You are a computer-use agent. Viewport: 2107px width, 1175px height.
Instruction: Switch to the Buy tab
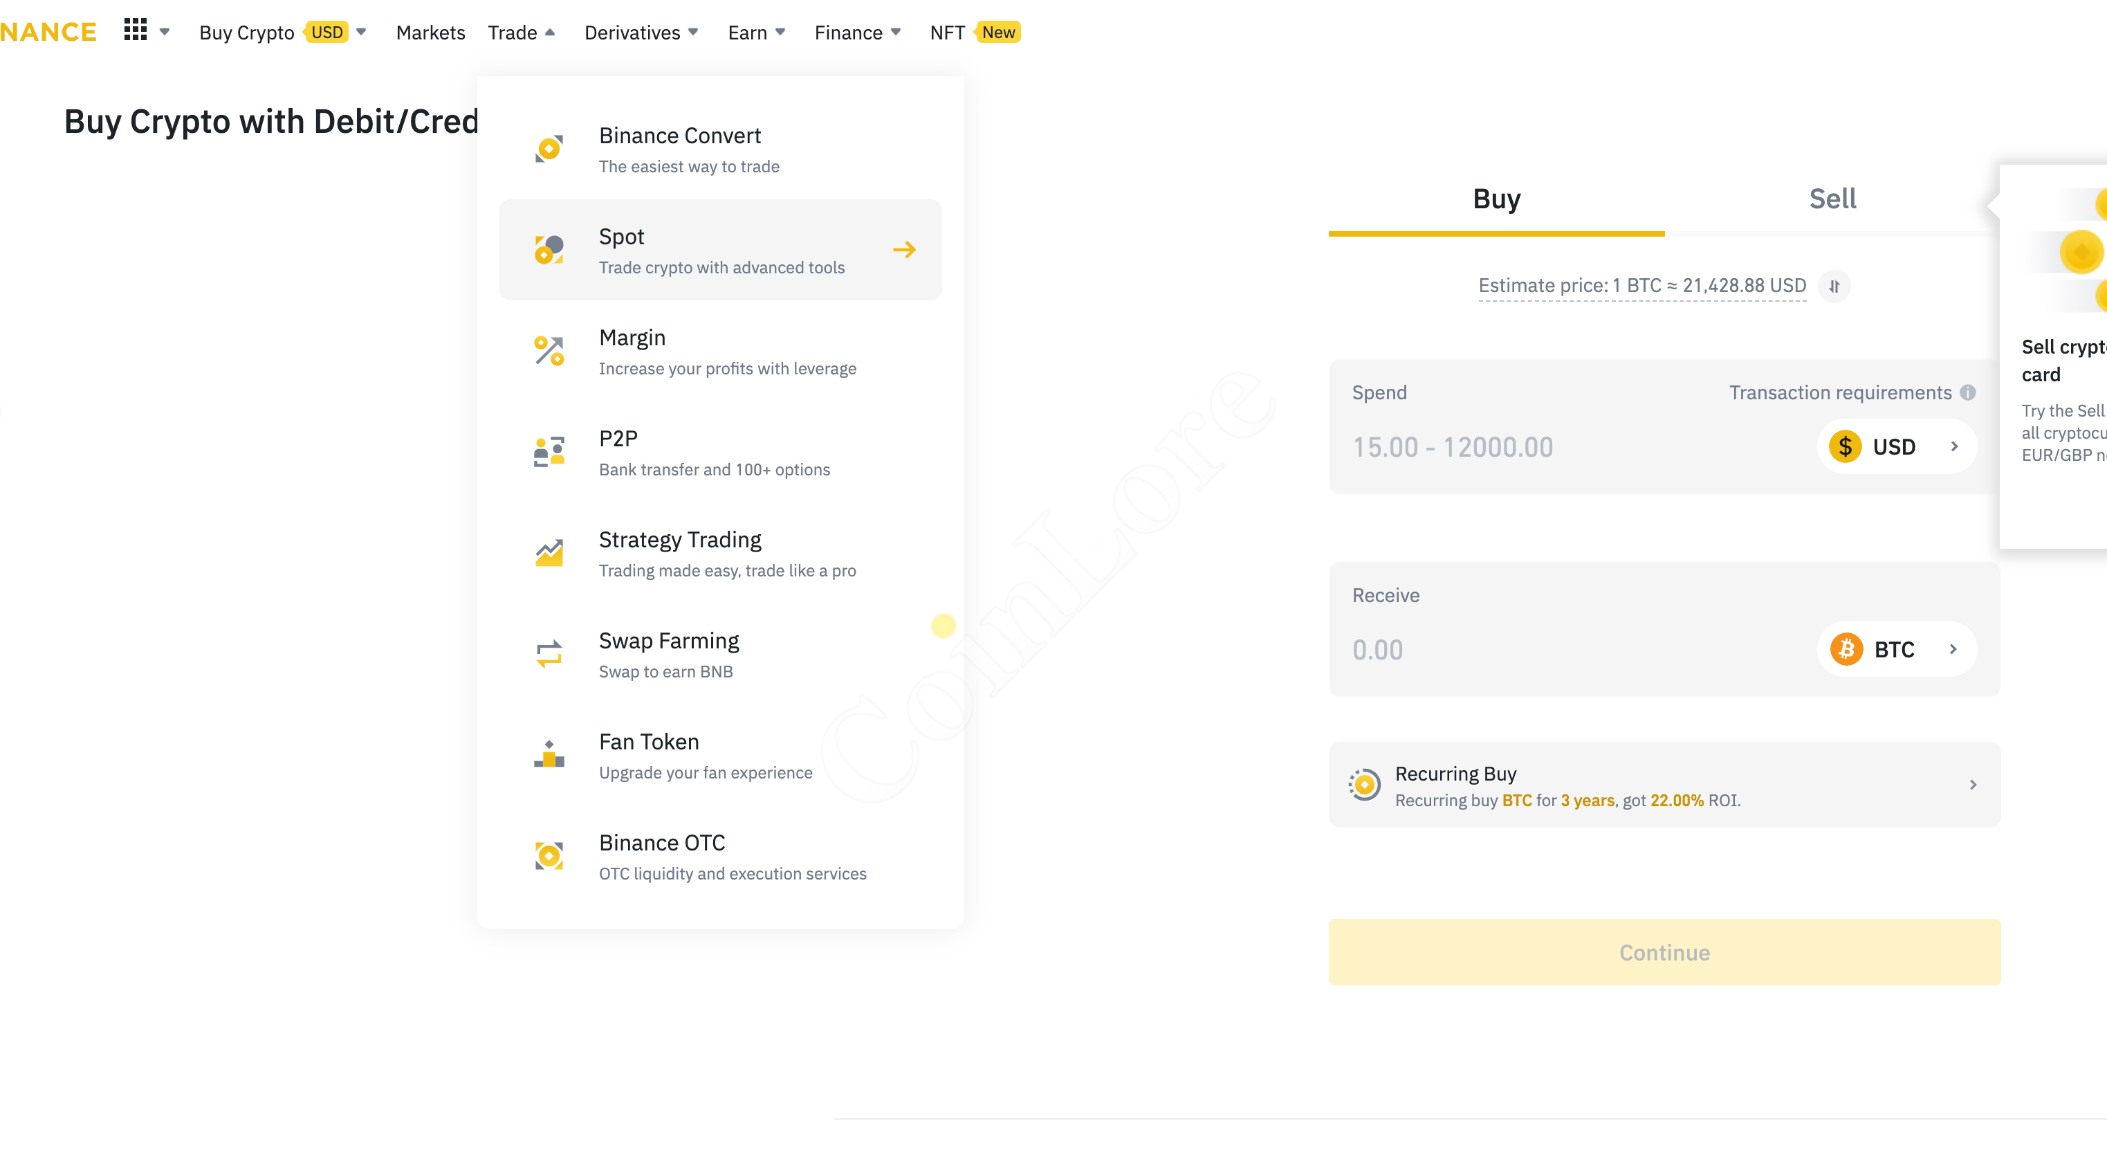click(1496, 199)
